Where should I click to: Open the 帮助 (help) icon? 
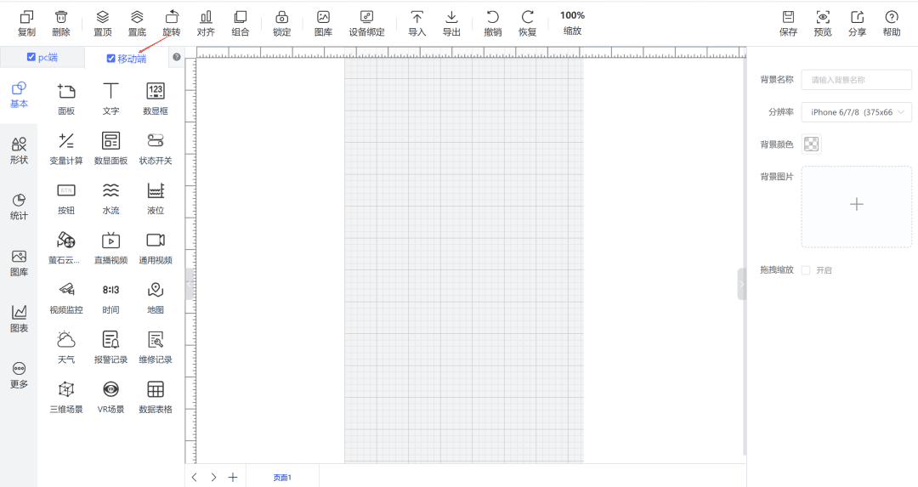click(892, 24)
